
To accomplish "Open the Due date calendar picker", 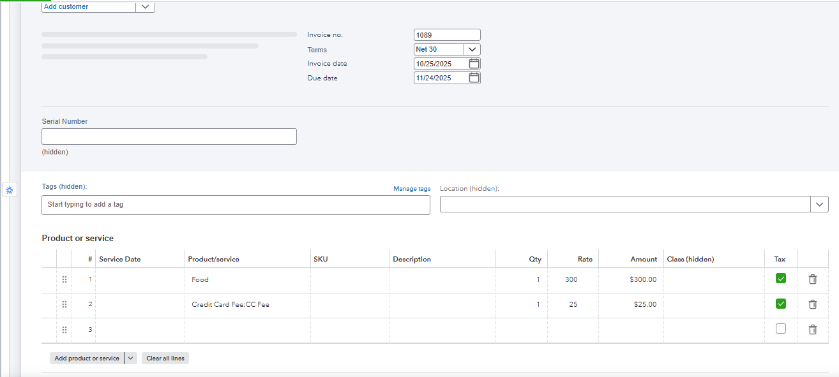I will tap(474, 78).
